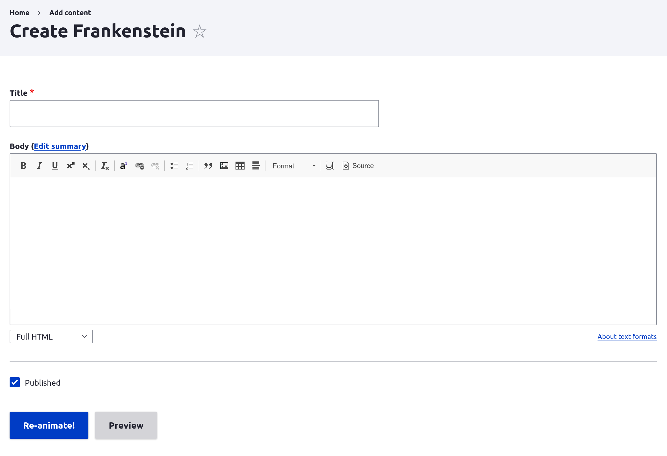
Task: Click the Re-animate! button
Action: (x=49, y=425)
